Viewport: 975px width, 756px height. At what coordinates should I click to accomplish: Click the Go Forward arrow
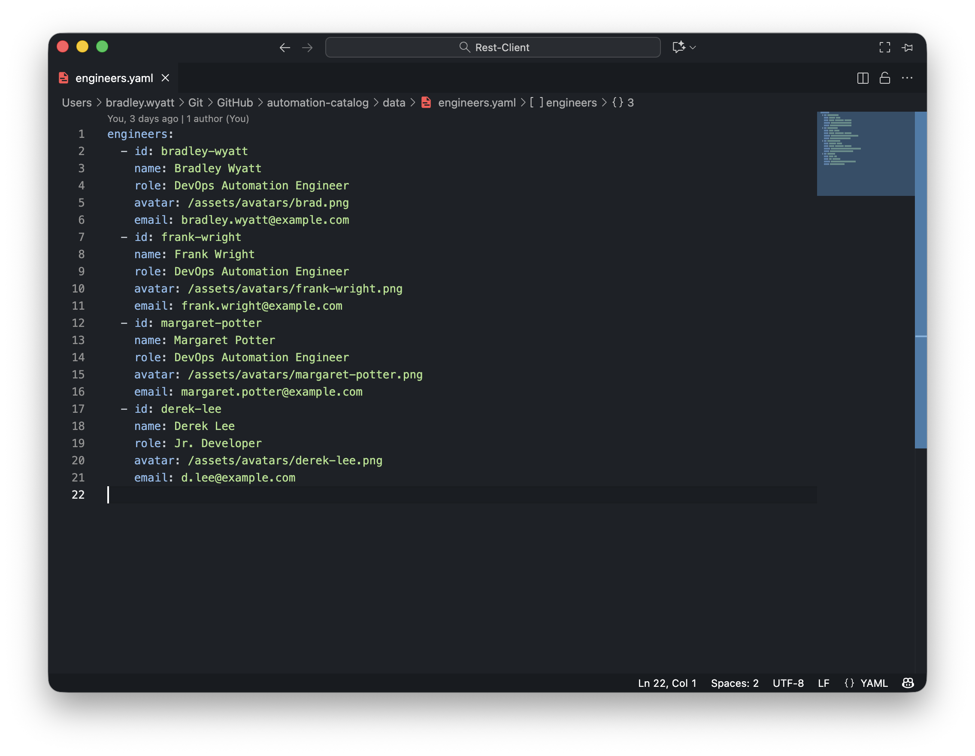pos(307,47)
